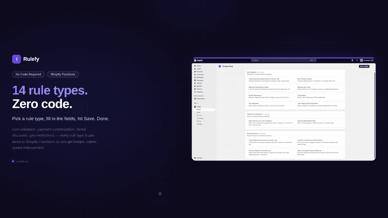This screenshot has height=218, width=388.
Task: Choose Customer Tag Discount with Exclusions
Action: pyautogui.click(x=320, y=142)
